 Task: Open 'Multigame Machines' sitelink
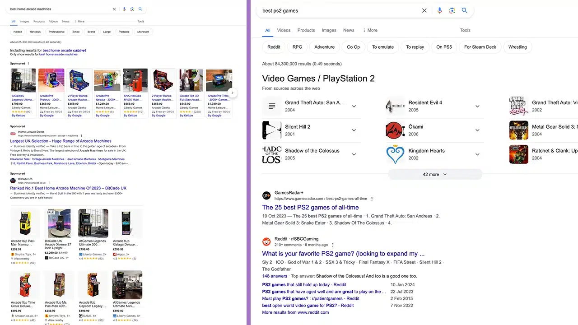(x=112, y=159)
